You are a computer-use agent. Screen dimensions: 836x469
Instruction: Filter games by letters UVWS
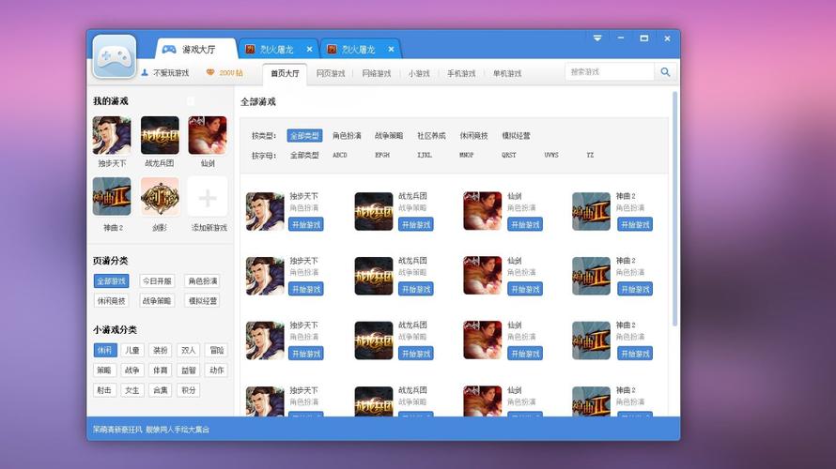(551, 156)
